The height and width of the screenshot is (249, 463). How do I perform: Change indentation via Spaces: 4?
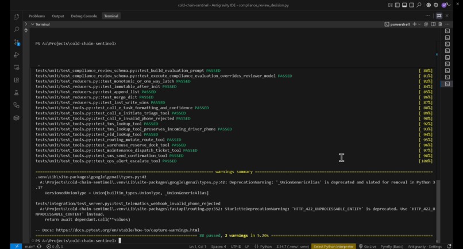pos(218,246)
